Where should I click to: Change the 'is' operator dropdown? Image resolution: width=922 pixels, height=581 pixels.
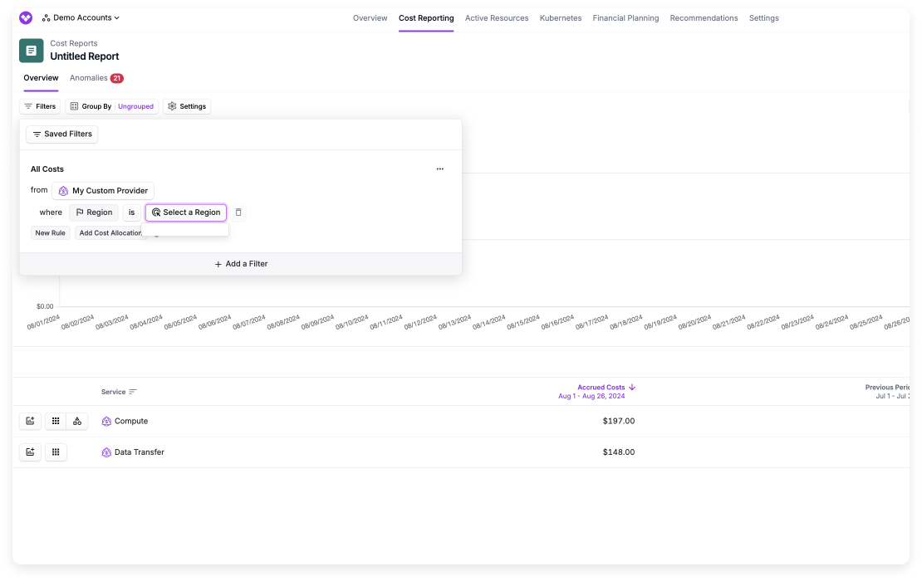132,212
